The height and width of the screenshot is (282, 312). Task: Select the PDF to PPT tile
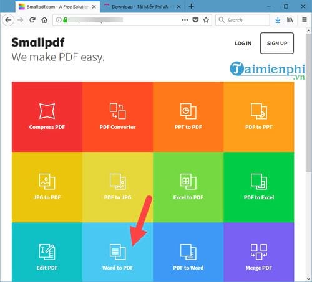(x=259, y=116)
